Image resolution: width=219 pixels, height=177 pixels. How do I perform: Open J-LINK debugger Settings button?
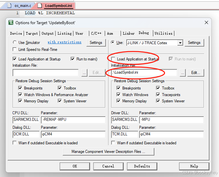coord(194,43)
